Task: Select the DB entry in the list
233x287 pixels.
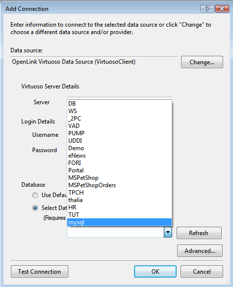Action: point(119,104)
